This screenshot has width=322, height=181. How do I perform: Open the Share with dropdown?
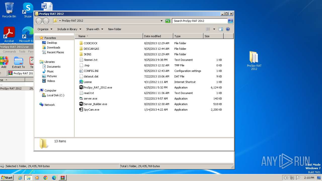[x=95, y=29]
